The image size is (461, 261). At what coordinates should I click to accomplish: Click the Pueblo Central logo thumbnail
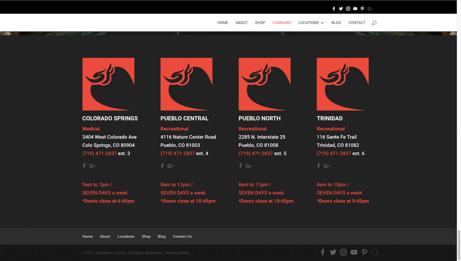(187, 84)
